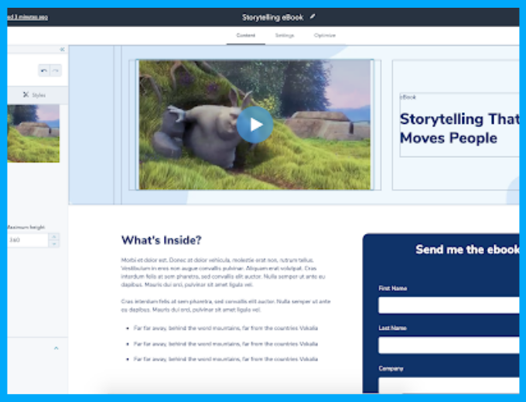Open the last-saved timestamp link in header
Viewport: 526px width, 402px height.
[28, 17]
